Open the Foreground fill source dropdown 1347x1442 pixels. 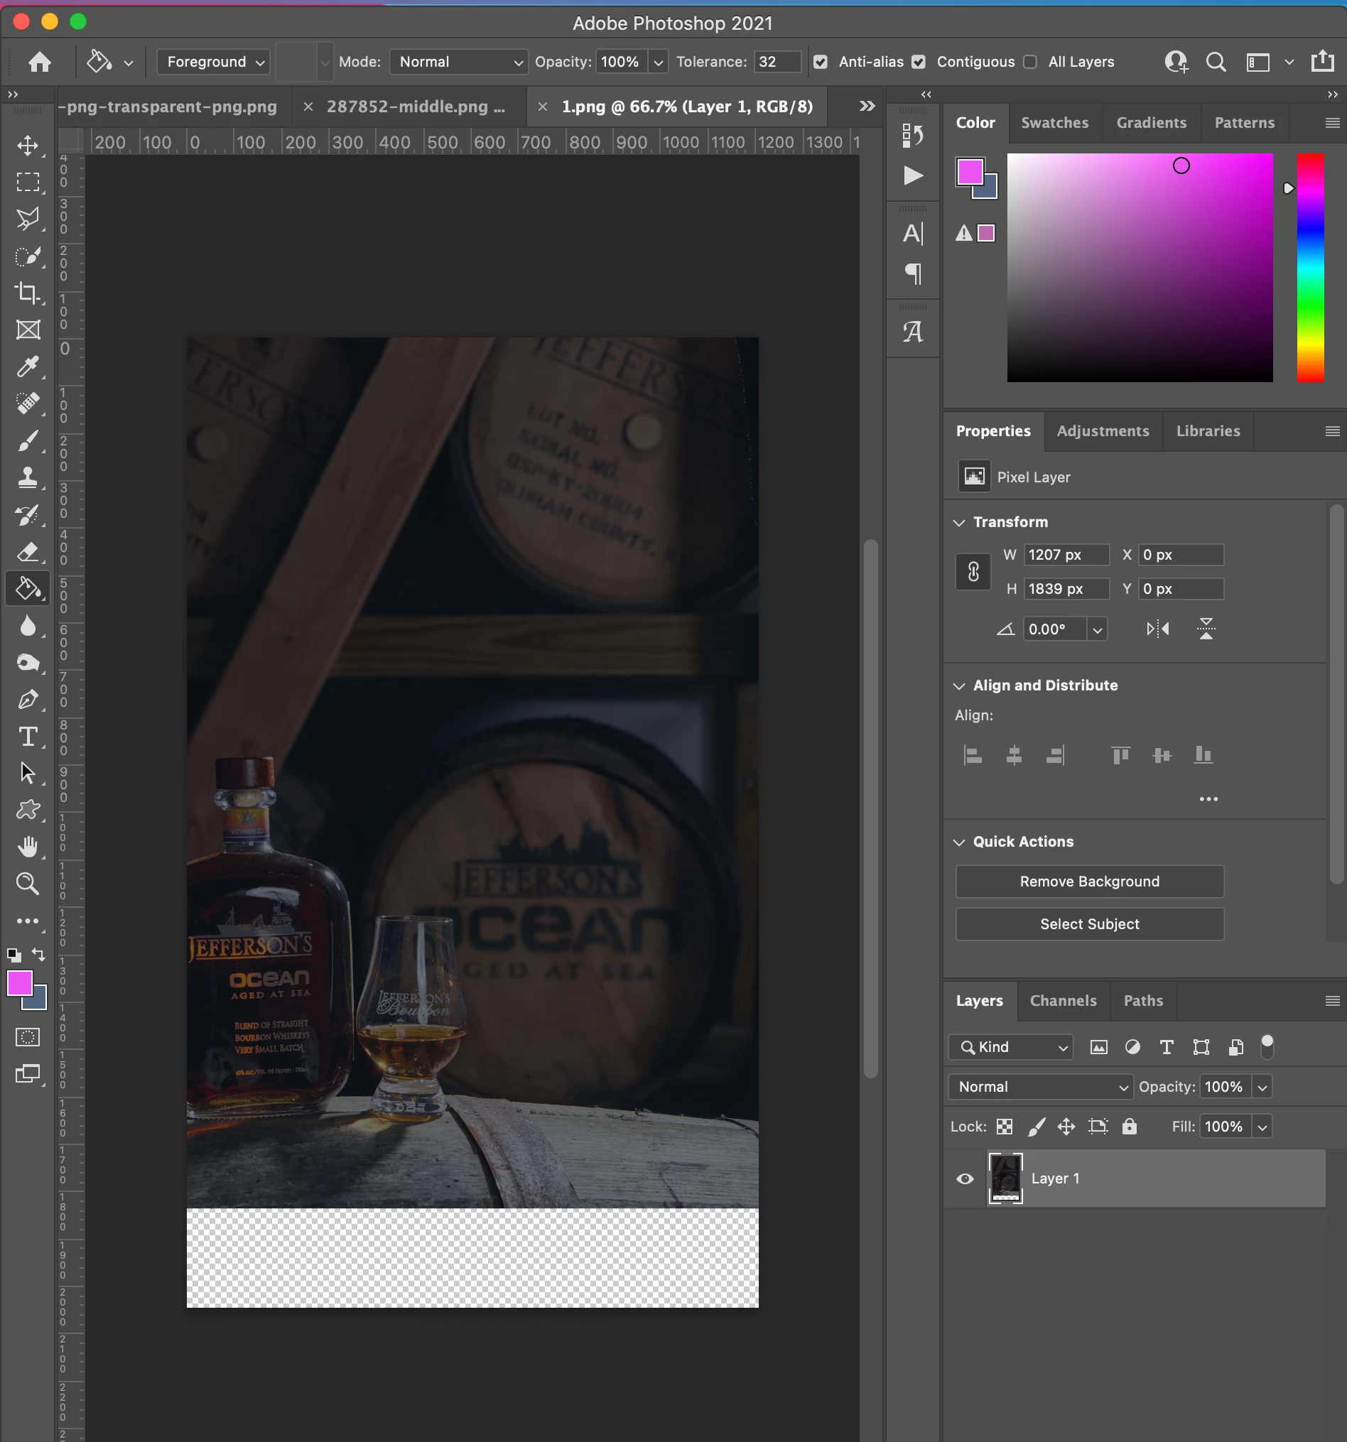coord(213,63)
